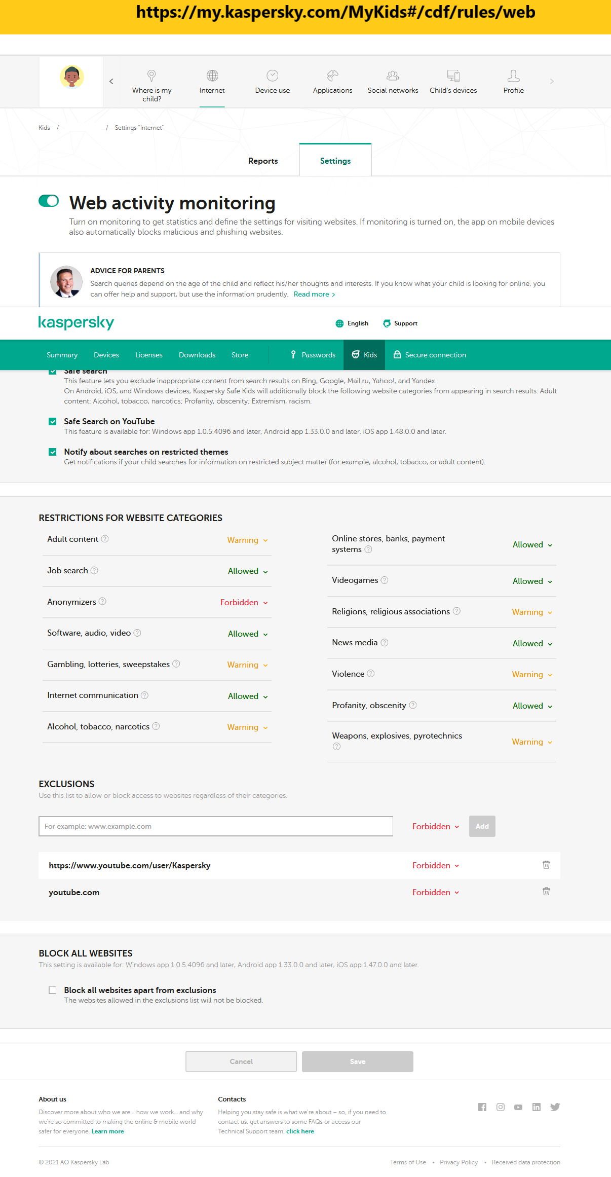The width and height of the screenshot is (611, 1177).
Task: Open Weapons, explosives, pyrotechnics dropdown
Action: tap(532, 742)
